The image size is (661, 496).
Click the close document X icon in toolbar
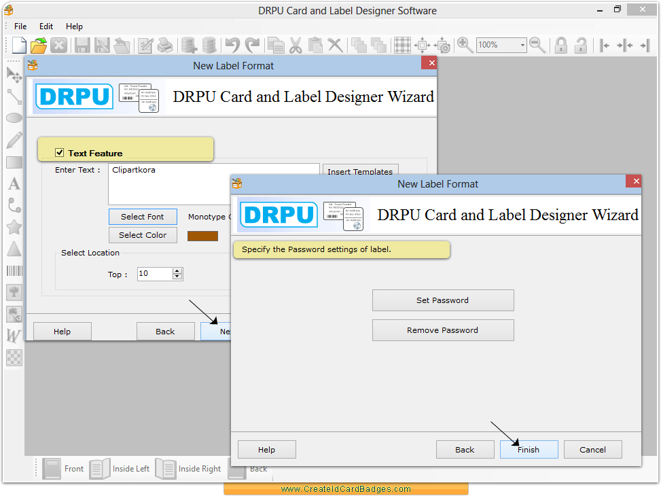click(x=58, y=45)
